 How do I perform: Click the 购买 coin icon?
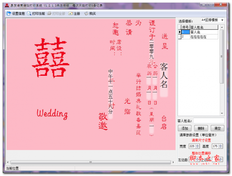pos(86,14)
